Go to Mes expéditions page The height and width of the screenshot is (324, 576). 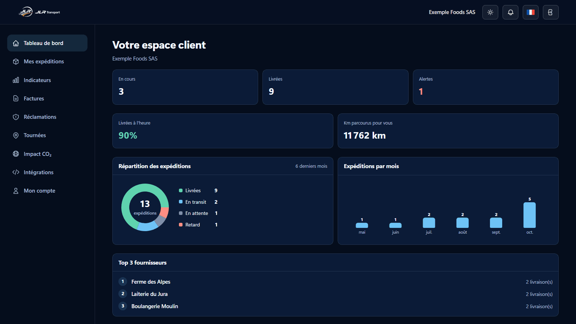[47, 62]
